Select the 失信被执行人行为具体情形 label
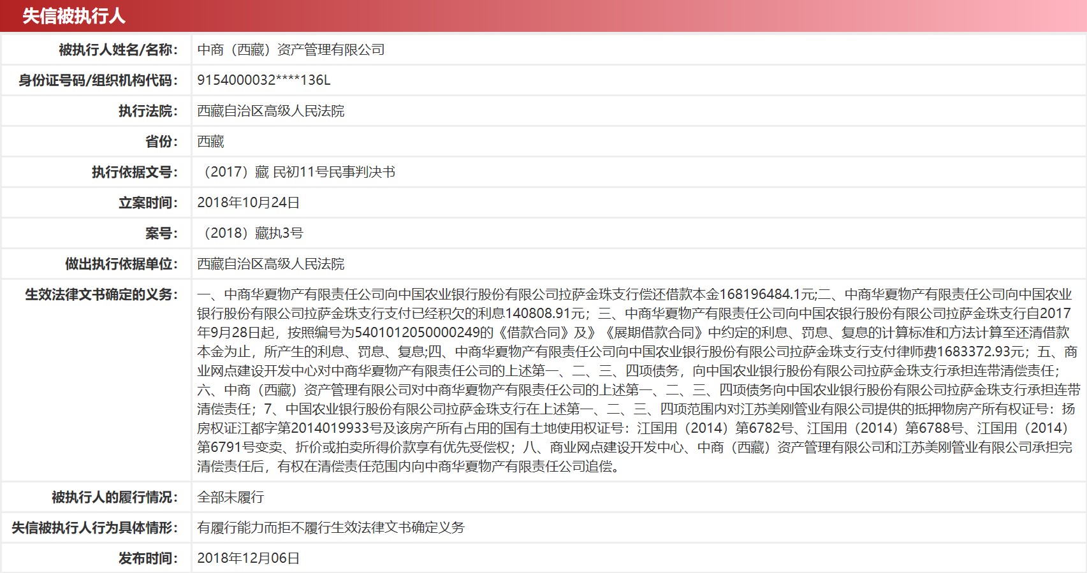 pyautogui.click(x=95, y=528)
